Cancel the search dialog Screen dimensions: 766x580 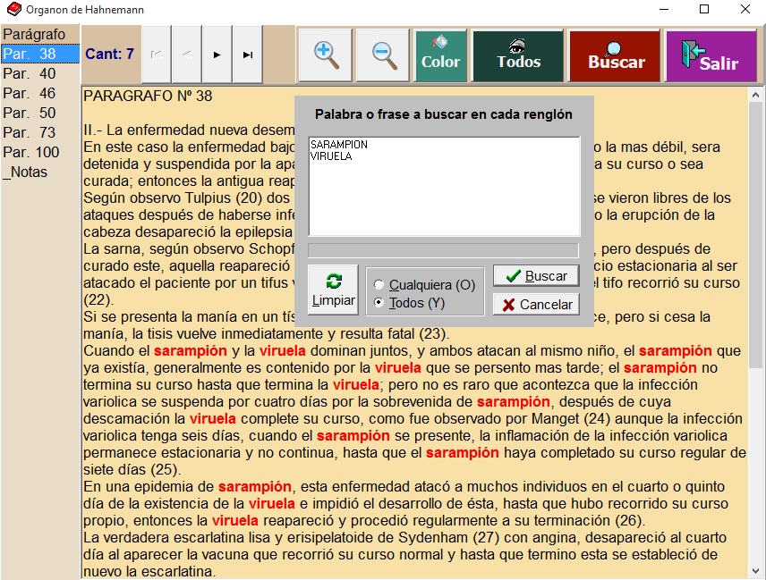point(536,305)
